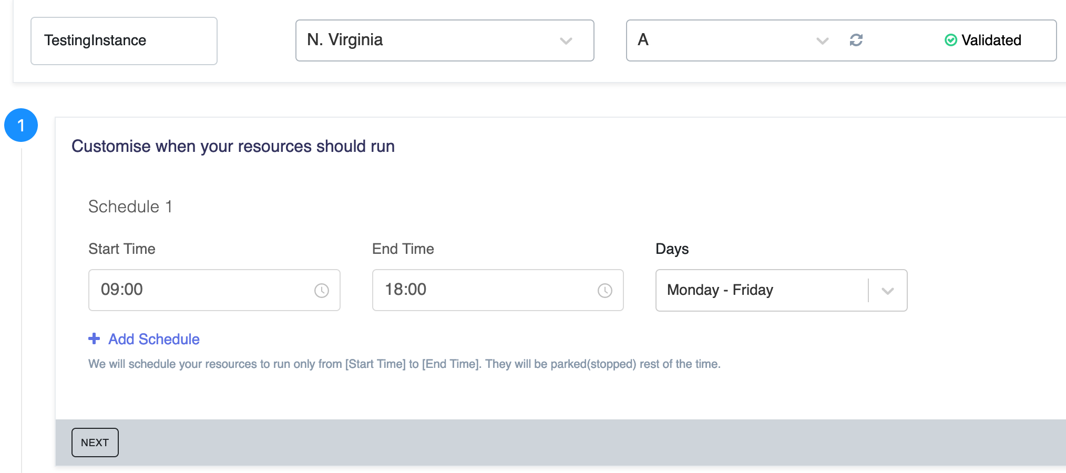Click the step 1 circle indicator
This screenshot has height=473, width=1066.
(x=21, y=125)
